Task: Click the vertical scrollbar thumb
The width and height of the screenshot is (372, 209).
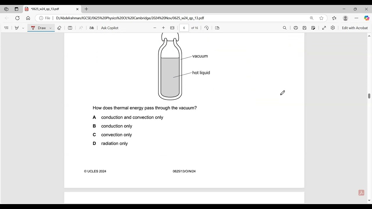Action: coord(369,96)
